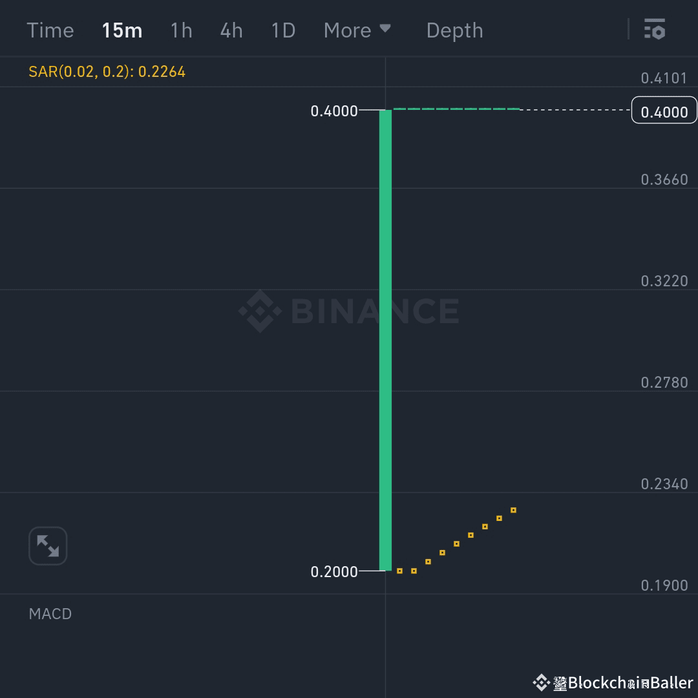
Task: Select the Time interval option
Action: [50, 30]
